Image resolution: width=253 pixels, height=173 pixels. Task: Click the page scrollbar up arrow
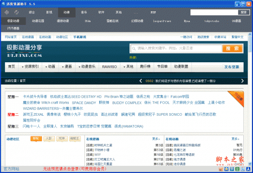point(250,34)
